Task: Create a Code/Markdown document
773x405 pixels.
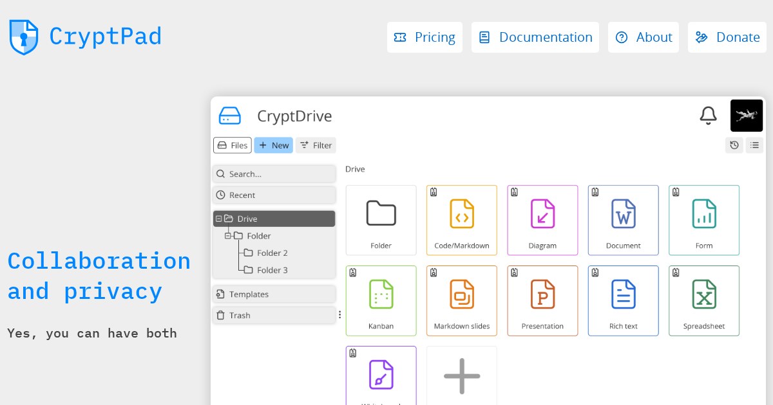Action: pos(462,221)
